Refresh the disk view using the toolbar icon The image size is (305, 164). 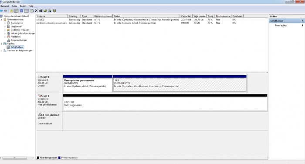(x=32, y=11)
